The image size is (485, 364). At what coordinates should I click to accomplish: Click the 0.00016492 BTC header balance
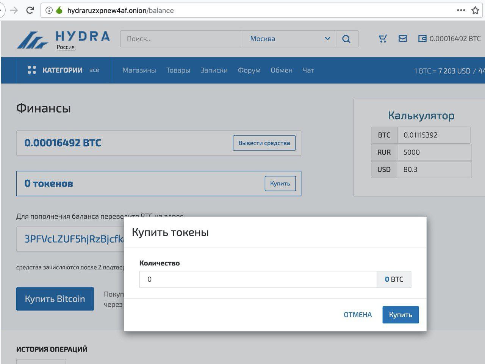(x=455, y=39)
